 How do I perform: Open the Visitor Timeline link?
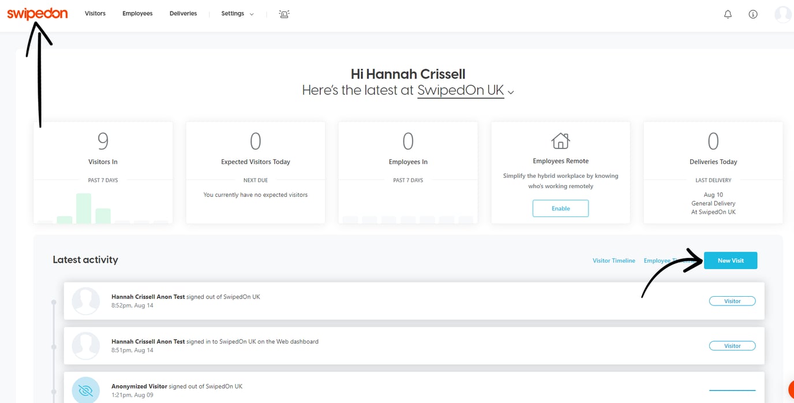coord(613,261)
